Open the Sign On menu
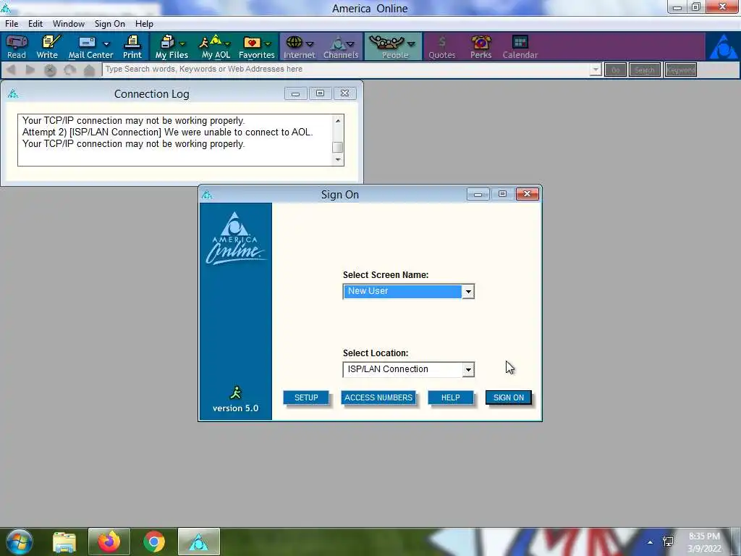This screenshot has width=741, height=556. point(110,24)
